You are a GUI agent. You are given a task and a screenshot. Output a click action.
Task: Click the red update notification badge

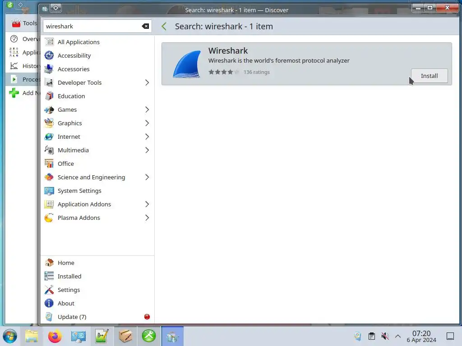point(147,317)
